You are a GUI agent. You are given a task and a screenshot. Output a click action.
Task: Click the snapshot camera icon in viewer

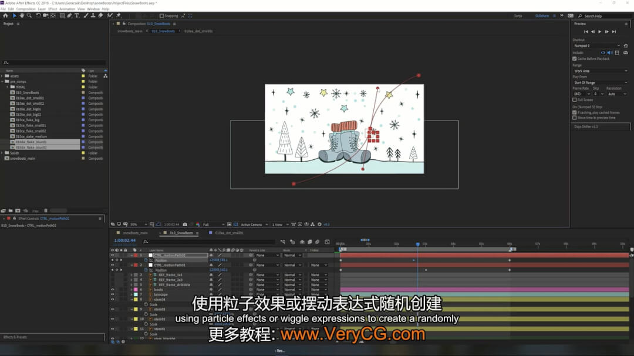[x=185, y=225]
